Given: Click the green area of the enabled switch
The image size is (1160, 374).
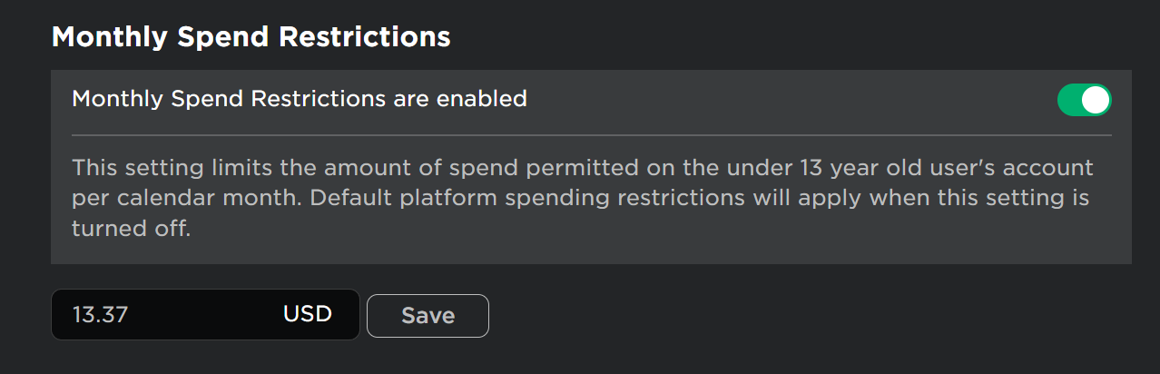Looking at the screenshot, I should click(1071, 100).
